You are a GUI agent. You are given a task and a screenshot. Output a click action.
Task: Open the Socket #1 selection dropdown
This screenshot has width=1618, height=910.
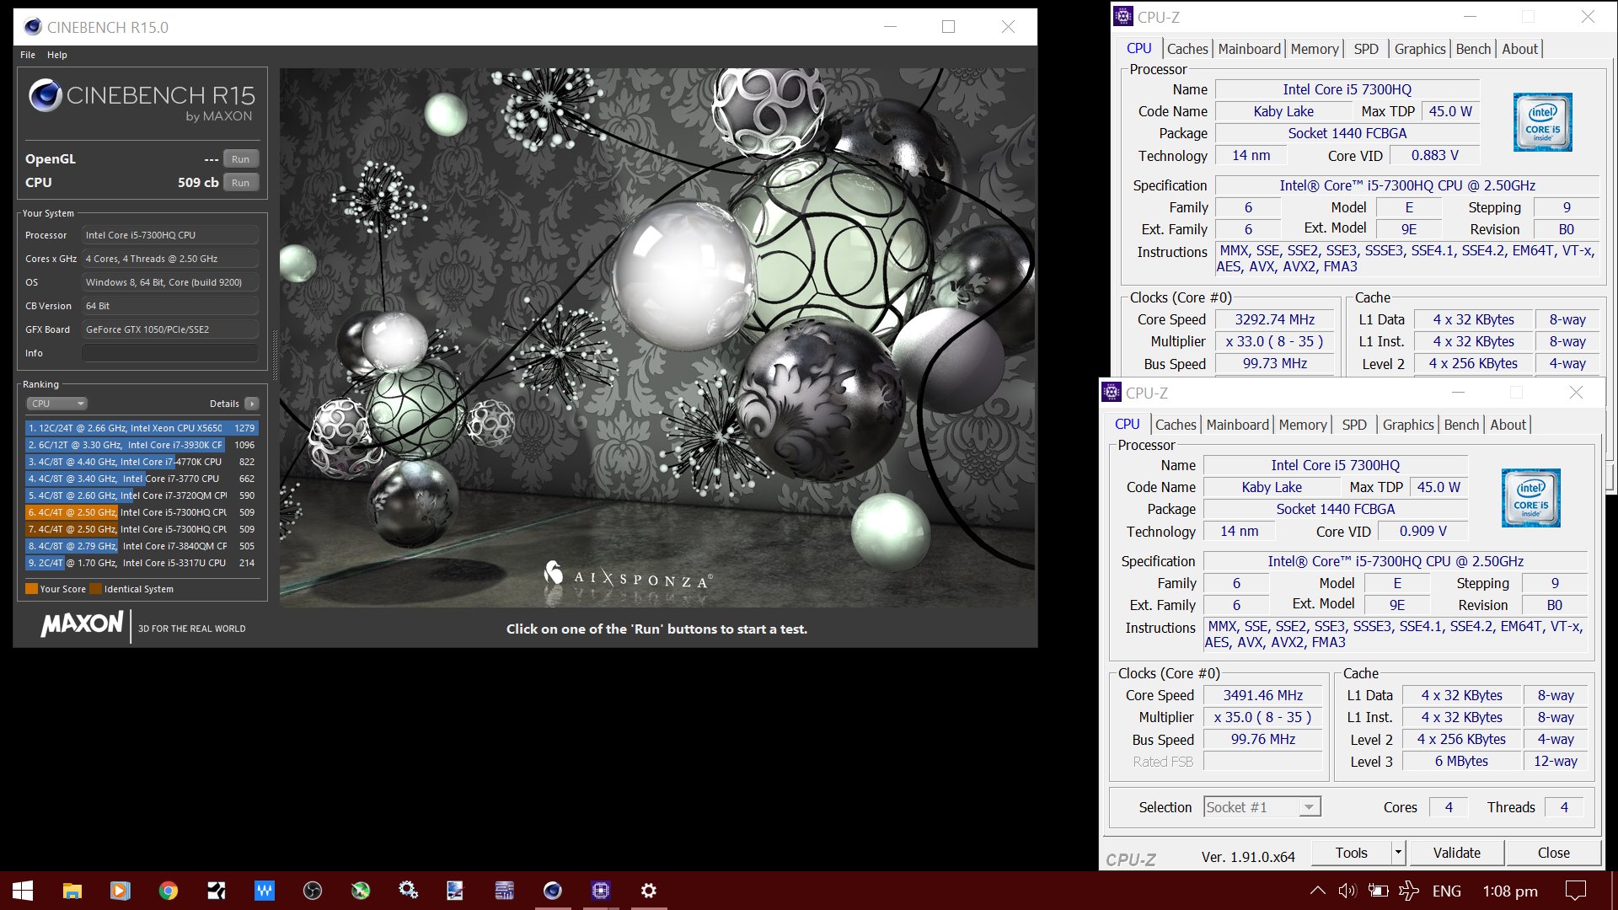pos(1262,807)
